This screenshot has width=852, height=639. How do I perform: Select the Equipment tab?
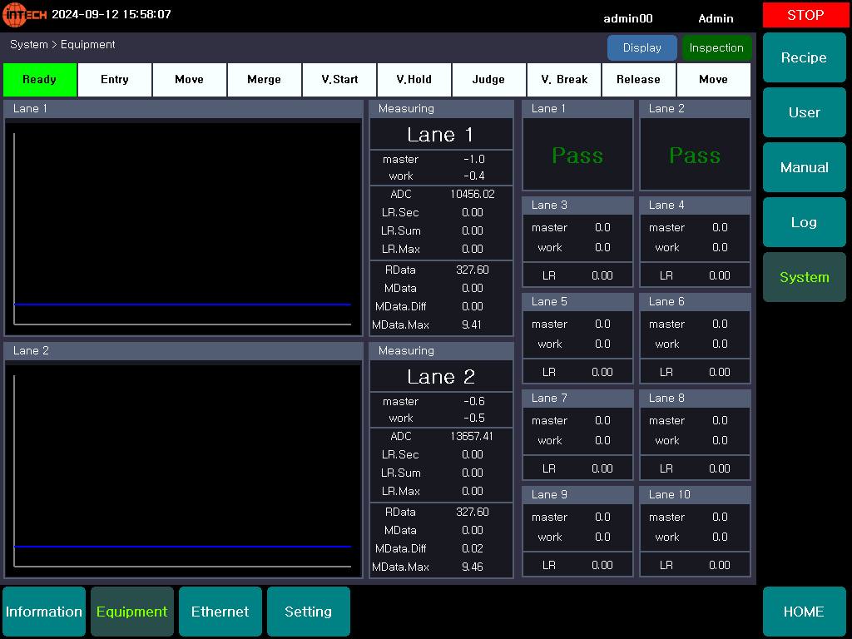(132, 612)
